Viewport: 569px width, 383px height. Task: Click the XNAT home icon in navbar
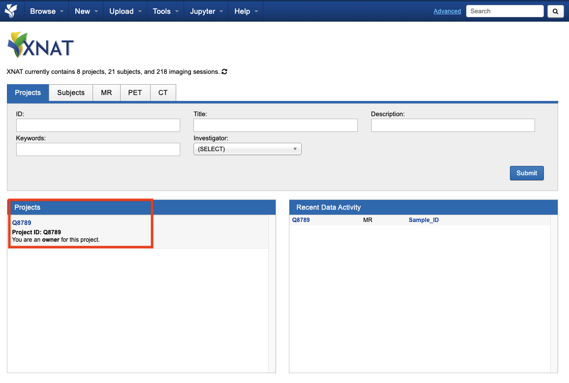point(11,11)
